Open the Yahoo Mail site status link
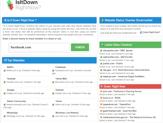 [x=61, y=79]
